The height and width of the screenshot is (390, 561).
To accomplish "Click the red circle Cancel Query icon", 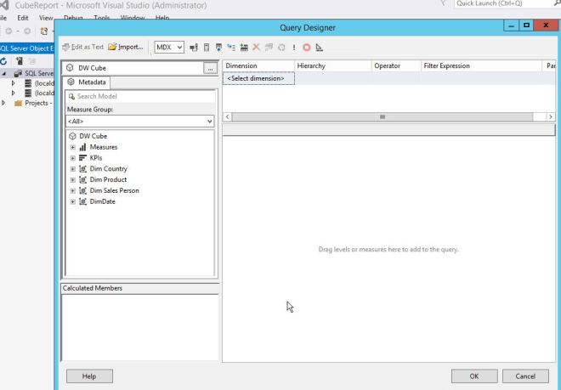I will tap(306, 48).
